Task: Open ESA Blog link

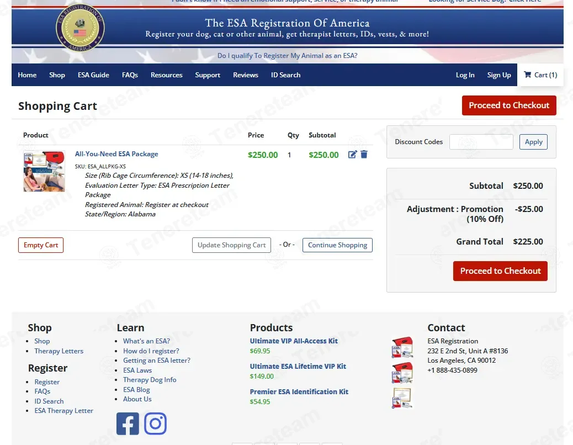Action: pos(137,389)
